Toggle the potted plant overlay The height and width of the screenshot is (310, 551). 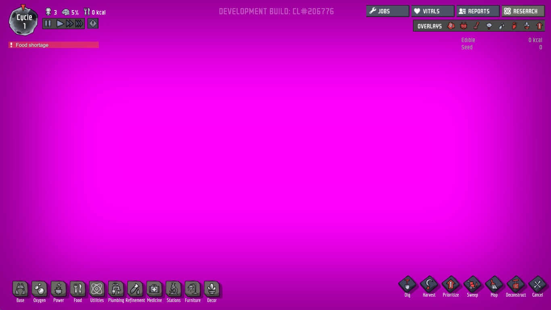(527, 26)
